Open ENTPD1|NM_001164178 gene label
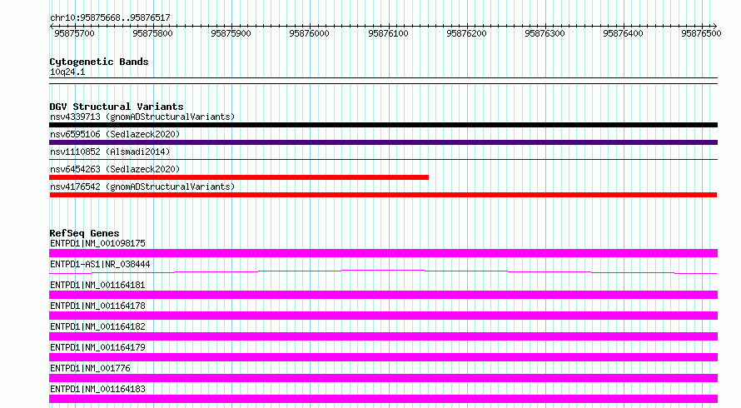This screenshot has height=408, width=741. [97, 306]
